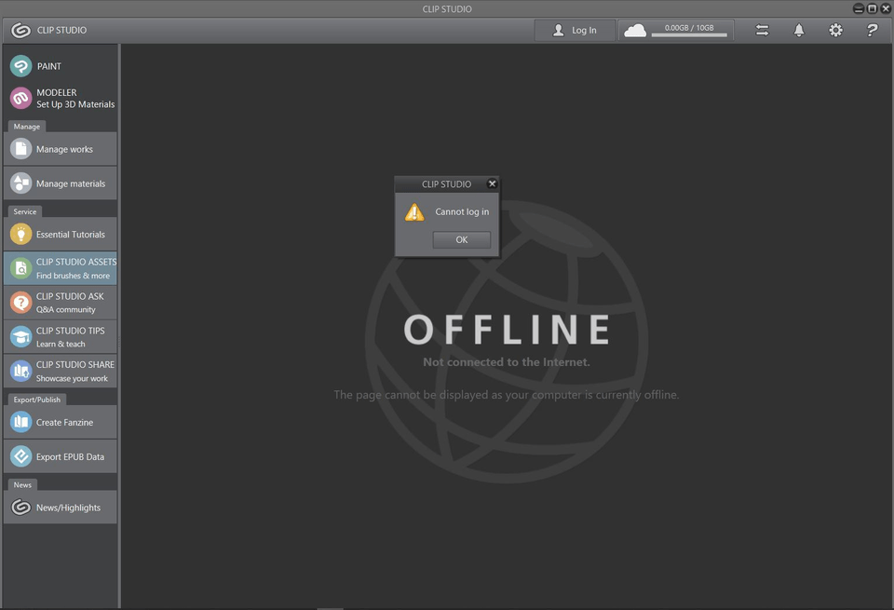
Task: Open Manage works
Action: [61, 149]
